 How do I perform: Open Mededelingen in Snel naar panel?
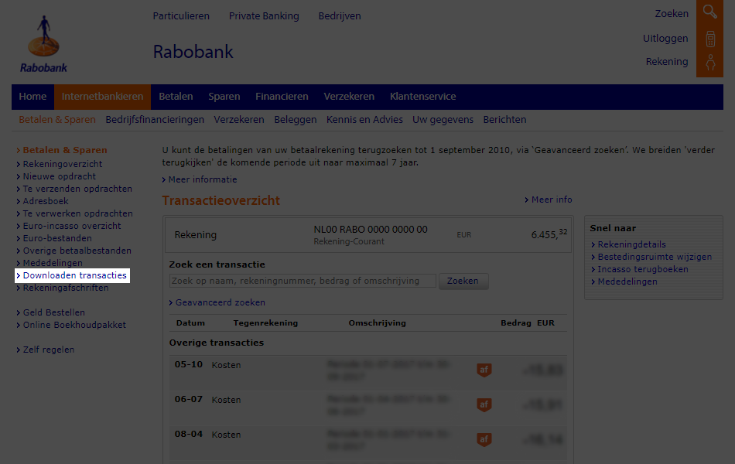pos(627,281)
